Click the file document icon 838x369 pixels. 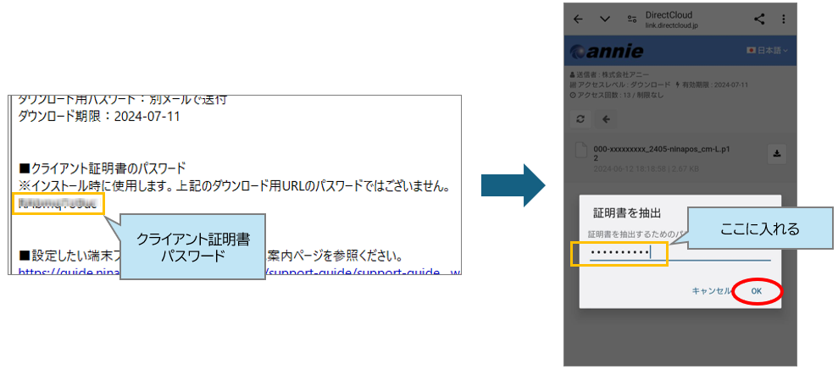click(x=581, y=152)
